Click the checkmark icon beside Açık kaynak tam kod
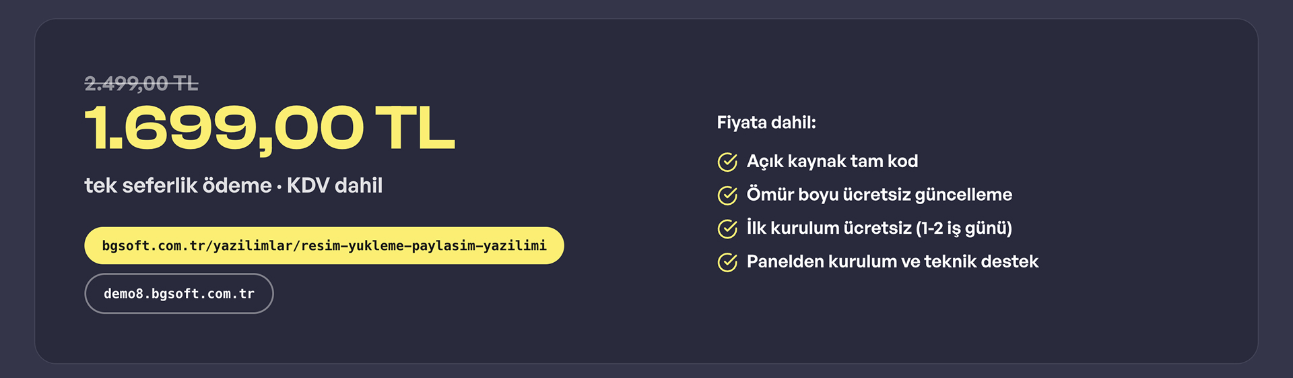The height and width of the screenshot is (378, 1293). click(x=727, y=162)
